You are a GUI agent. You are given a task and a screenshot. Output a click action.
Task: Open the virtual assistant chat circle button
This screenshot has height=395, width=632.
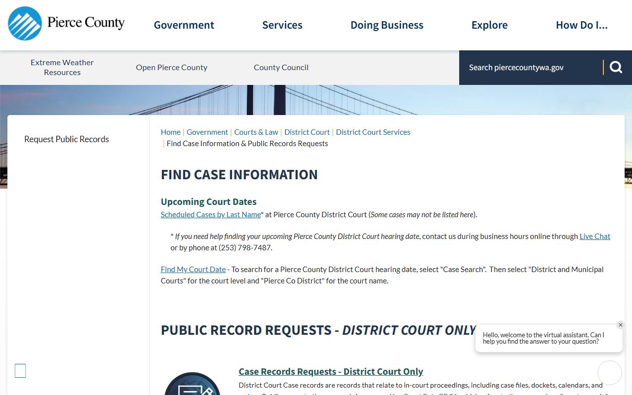pos(609,373)
